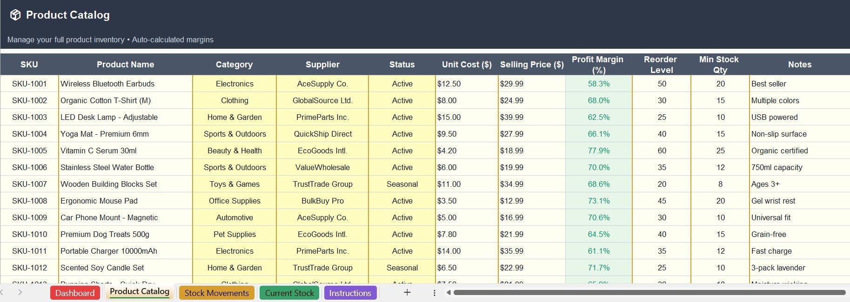This screenshot has height=302, width=850.
Task: Click profit margin 77.9% cell
Action: point(598,151)
